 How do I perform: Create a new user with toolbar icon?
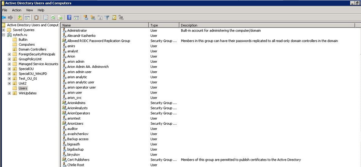(x=86, y=17)
